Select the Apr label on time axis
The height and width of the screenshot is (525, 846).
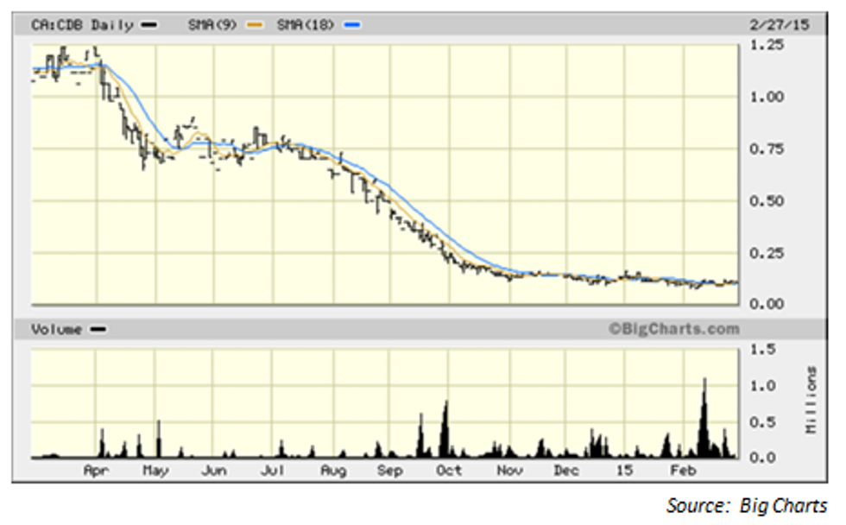pos(96,471)
